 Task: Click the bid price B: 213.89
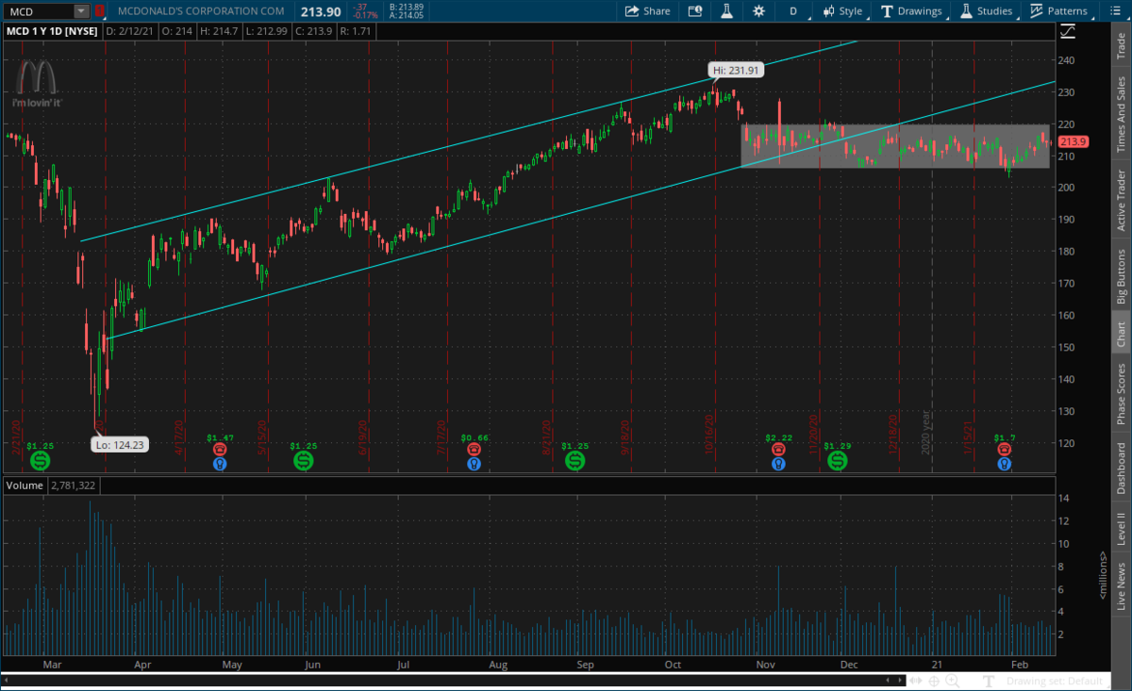click(406, 7)
